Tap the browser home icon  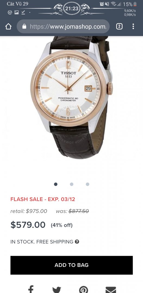[x=8, y=27]
